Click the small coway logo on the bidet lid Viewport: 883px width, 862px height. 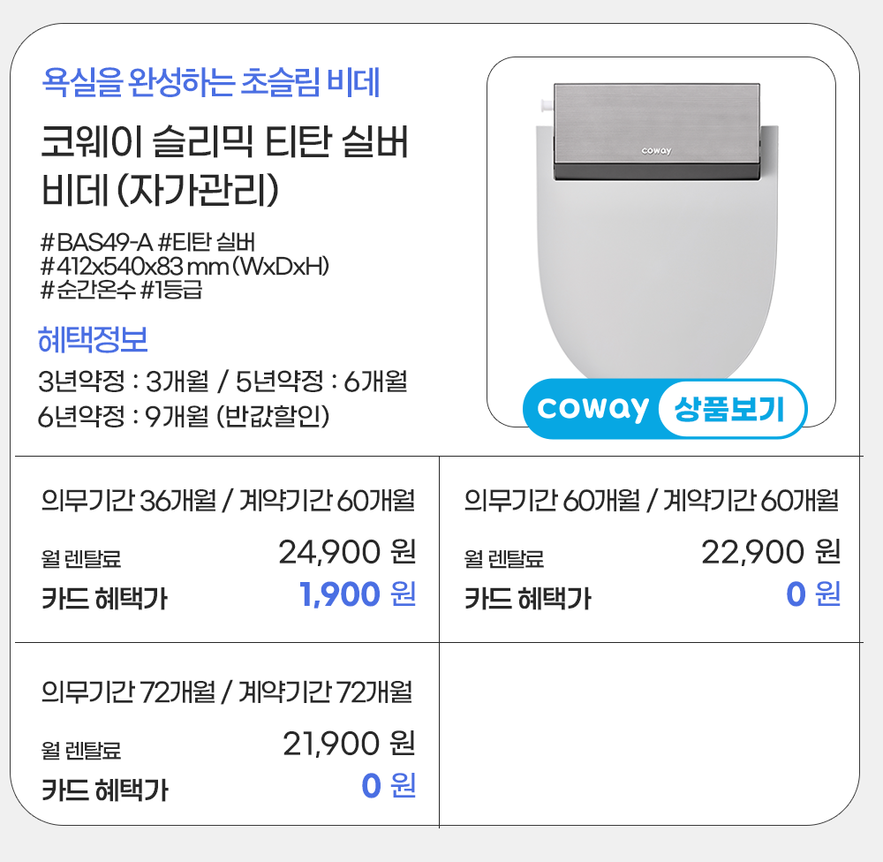point(656,151)
